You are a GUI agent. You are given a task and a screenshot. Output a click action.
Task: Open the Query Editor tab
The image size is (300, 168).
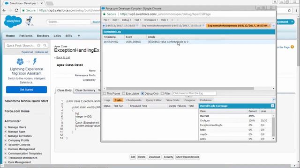[154, 100]
